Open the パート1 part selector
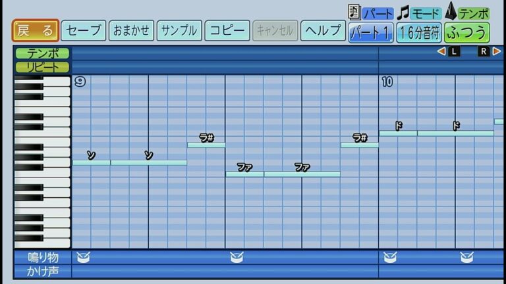This screenshot has width=506, height=284. click(x=371, y=32)
